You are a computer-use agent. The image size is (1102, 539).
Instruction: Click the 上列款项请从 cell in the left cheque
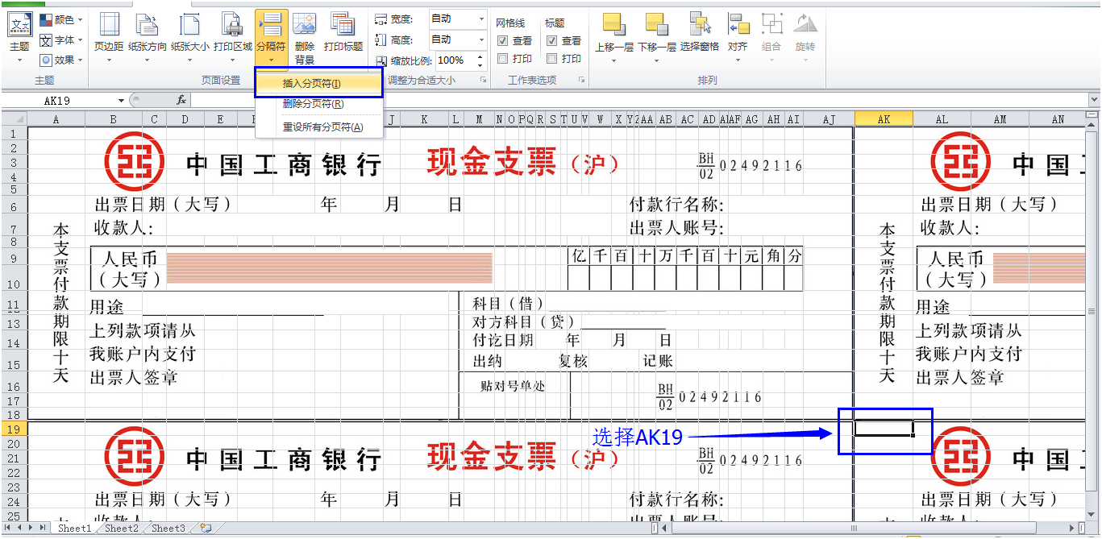(142, 331)
